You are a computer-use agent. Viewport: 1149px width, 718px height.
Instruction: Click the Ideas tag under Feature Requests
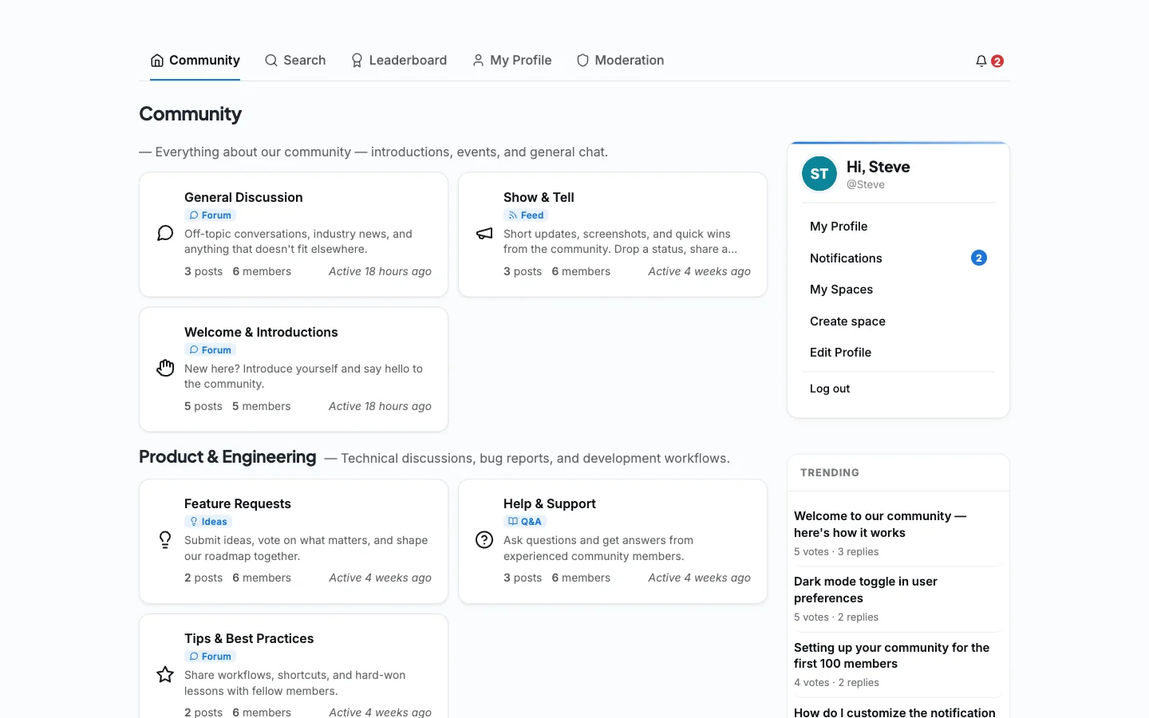208,522
